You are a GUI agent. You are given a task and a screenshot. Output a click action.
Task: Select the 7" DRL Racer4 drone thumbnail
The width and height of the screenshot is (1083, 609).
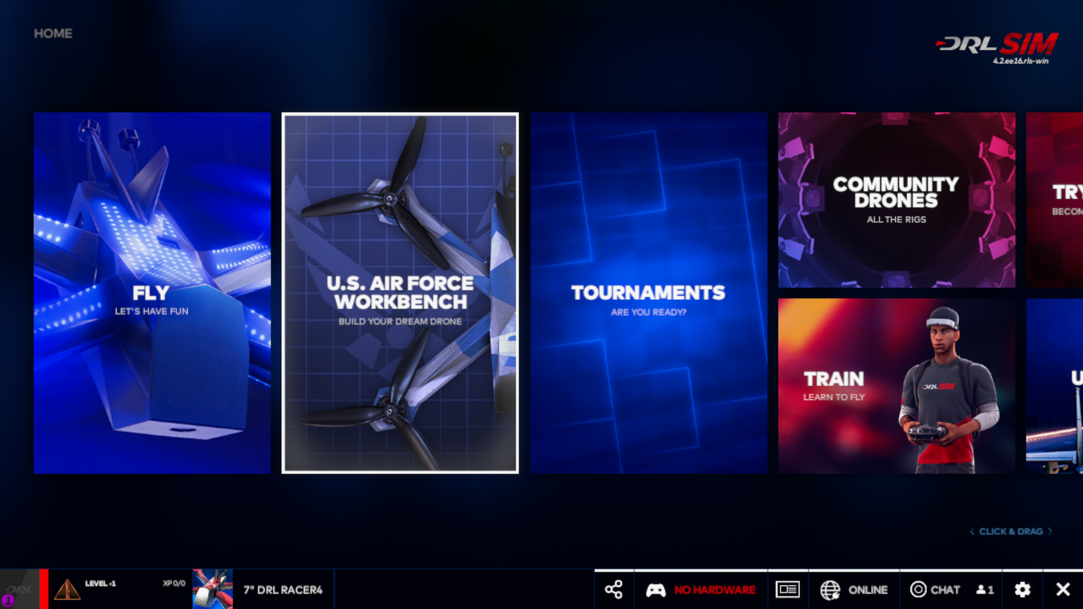coord(212,589)
